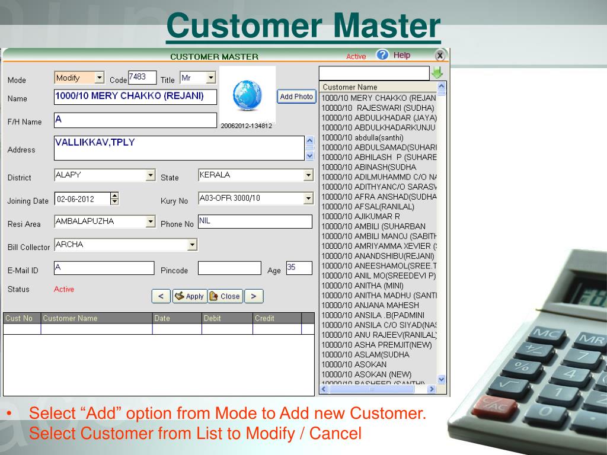The height and width of the screenshot is (455, 607).
Task: Select 1000/10 MERY CHAKKO (REJAN in list
Action: point(379,98)
